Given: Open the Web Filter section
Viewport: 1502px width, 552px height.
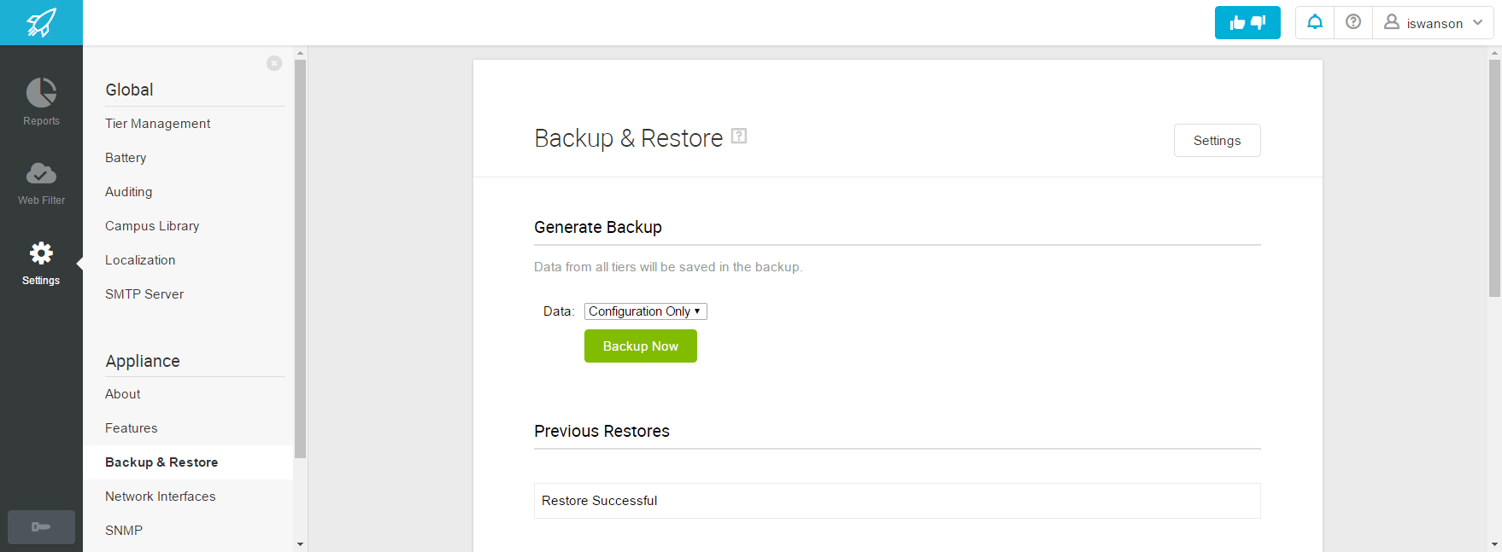Looking at the screenshot, I should click(x=41, y=181).
